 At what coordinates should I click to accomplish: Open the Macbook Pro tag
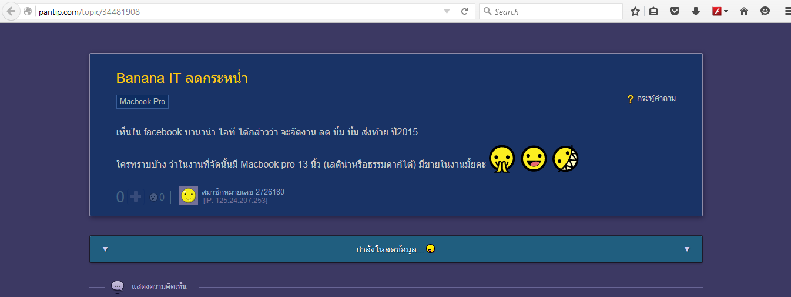coord(143,102)
